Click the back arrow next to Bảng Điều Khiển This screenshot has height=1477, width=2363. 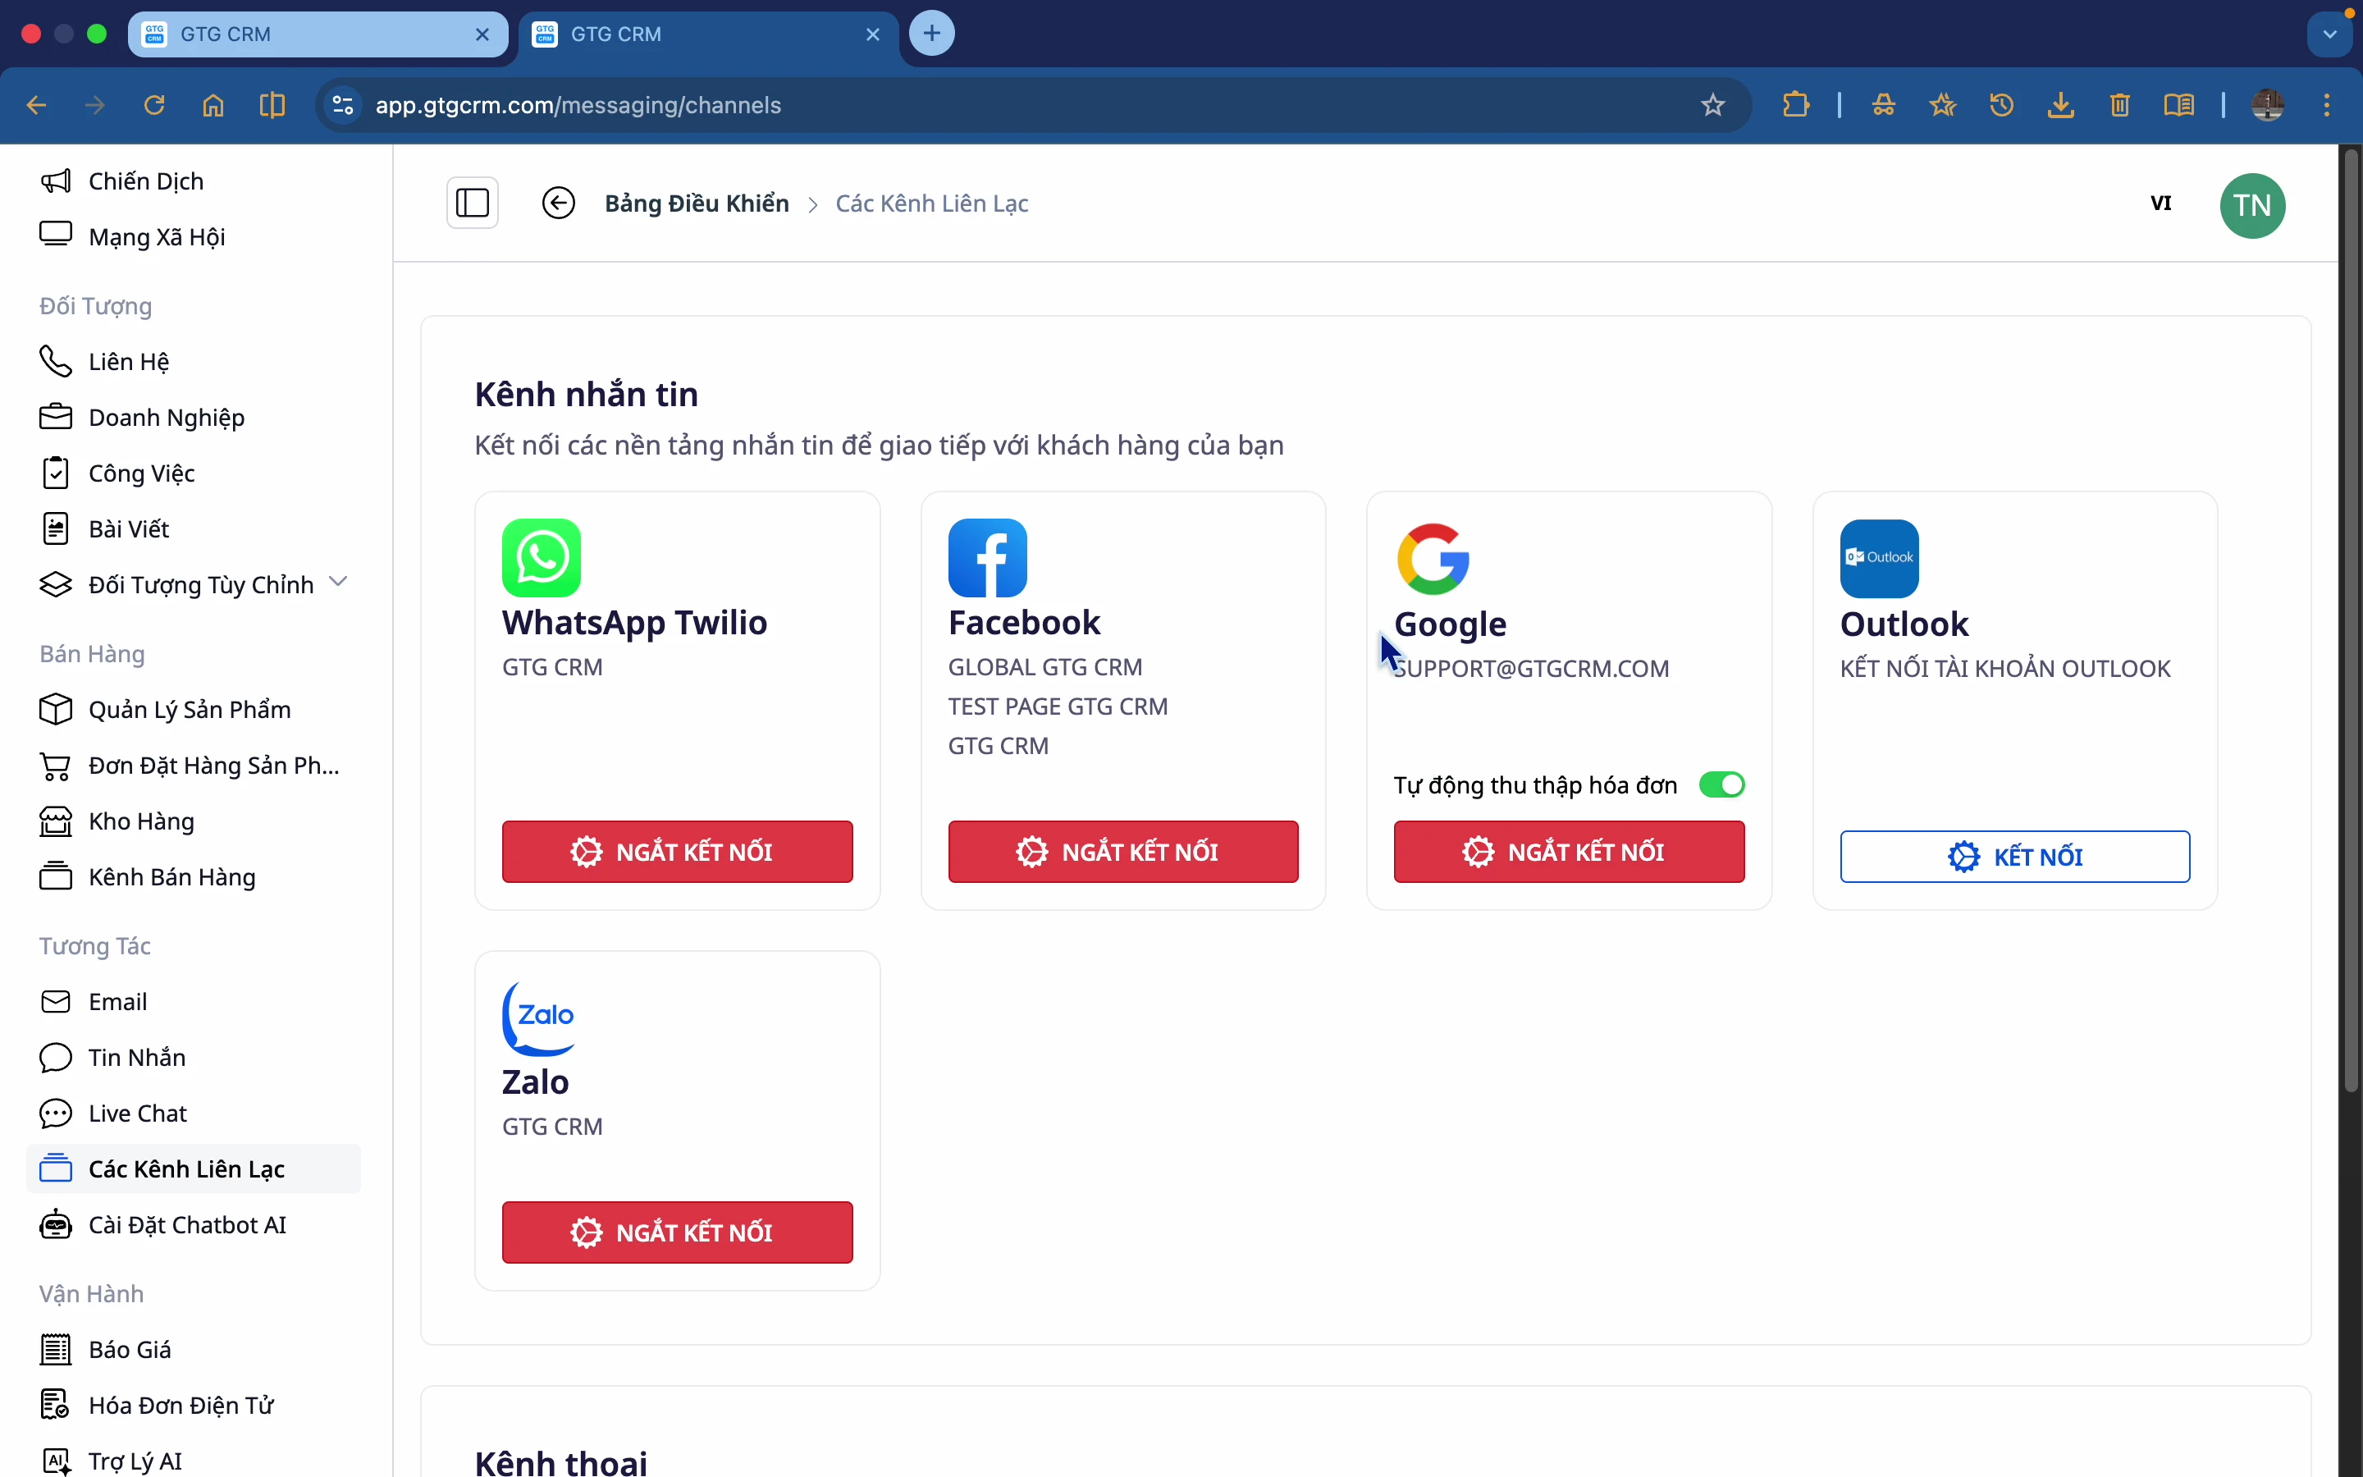point(558,202)
